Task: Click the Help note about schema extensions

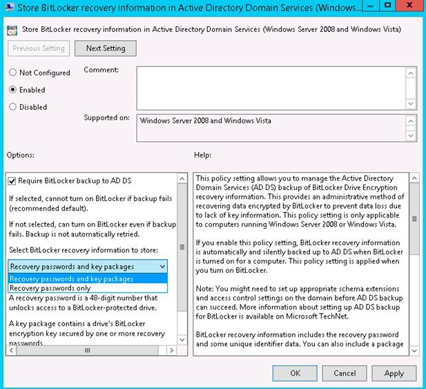Action: tap(299, 302)
